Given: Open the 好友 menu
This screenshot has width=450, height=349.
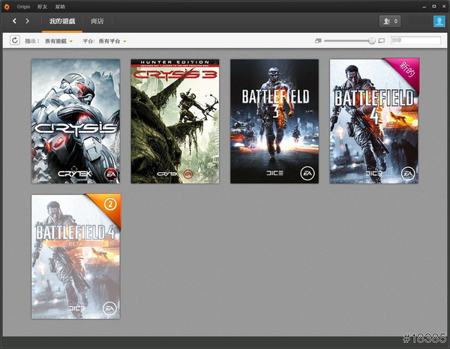Looking at the screenshot, I should (43, 6).
